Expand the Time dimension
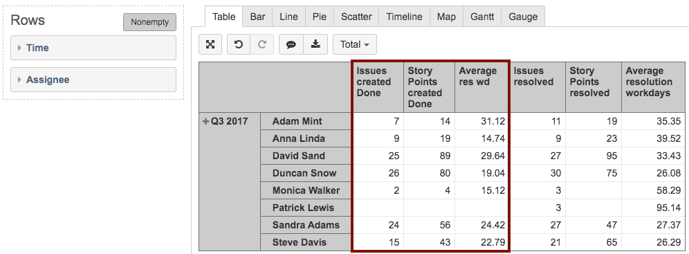 93,48
